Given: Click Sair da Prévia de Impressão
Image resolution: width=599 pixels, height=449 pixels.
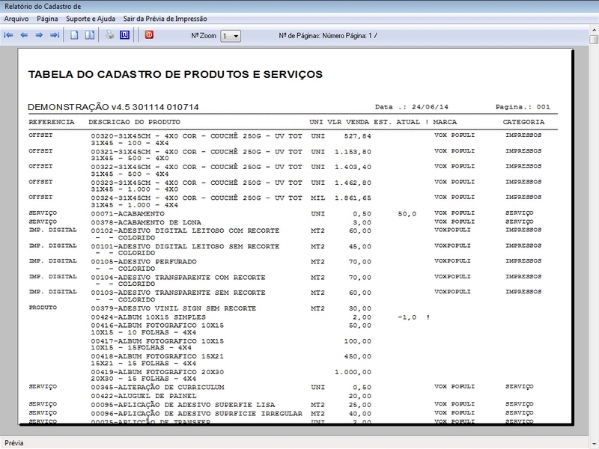Looking at the screenshot, I should point(165,19).
